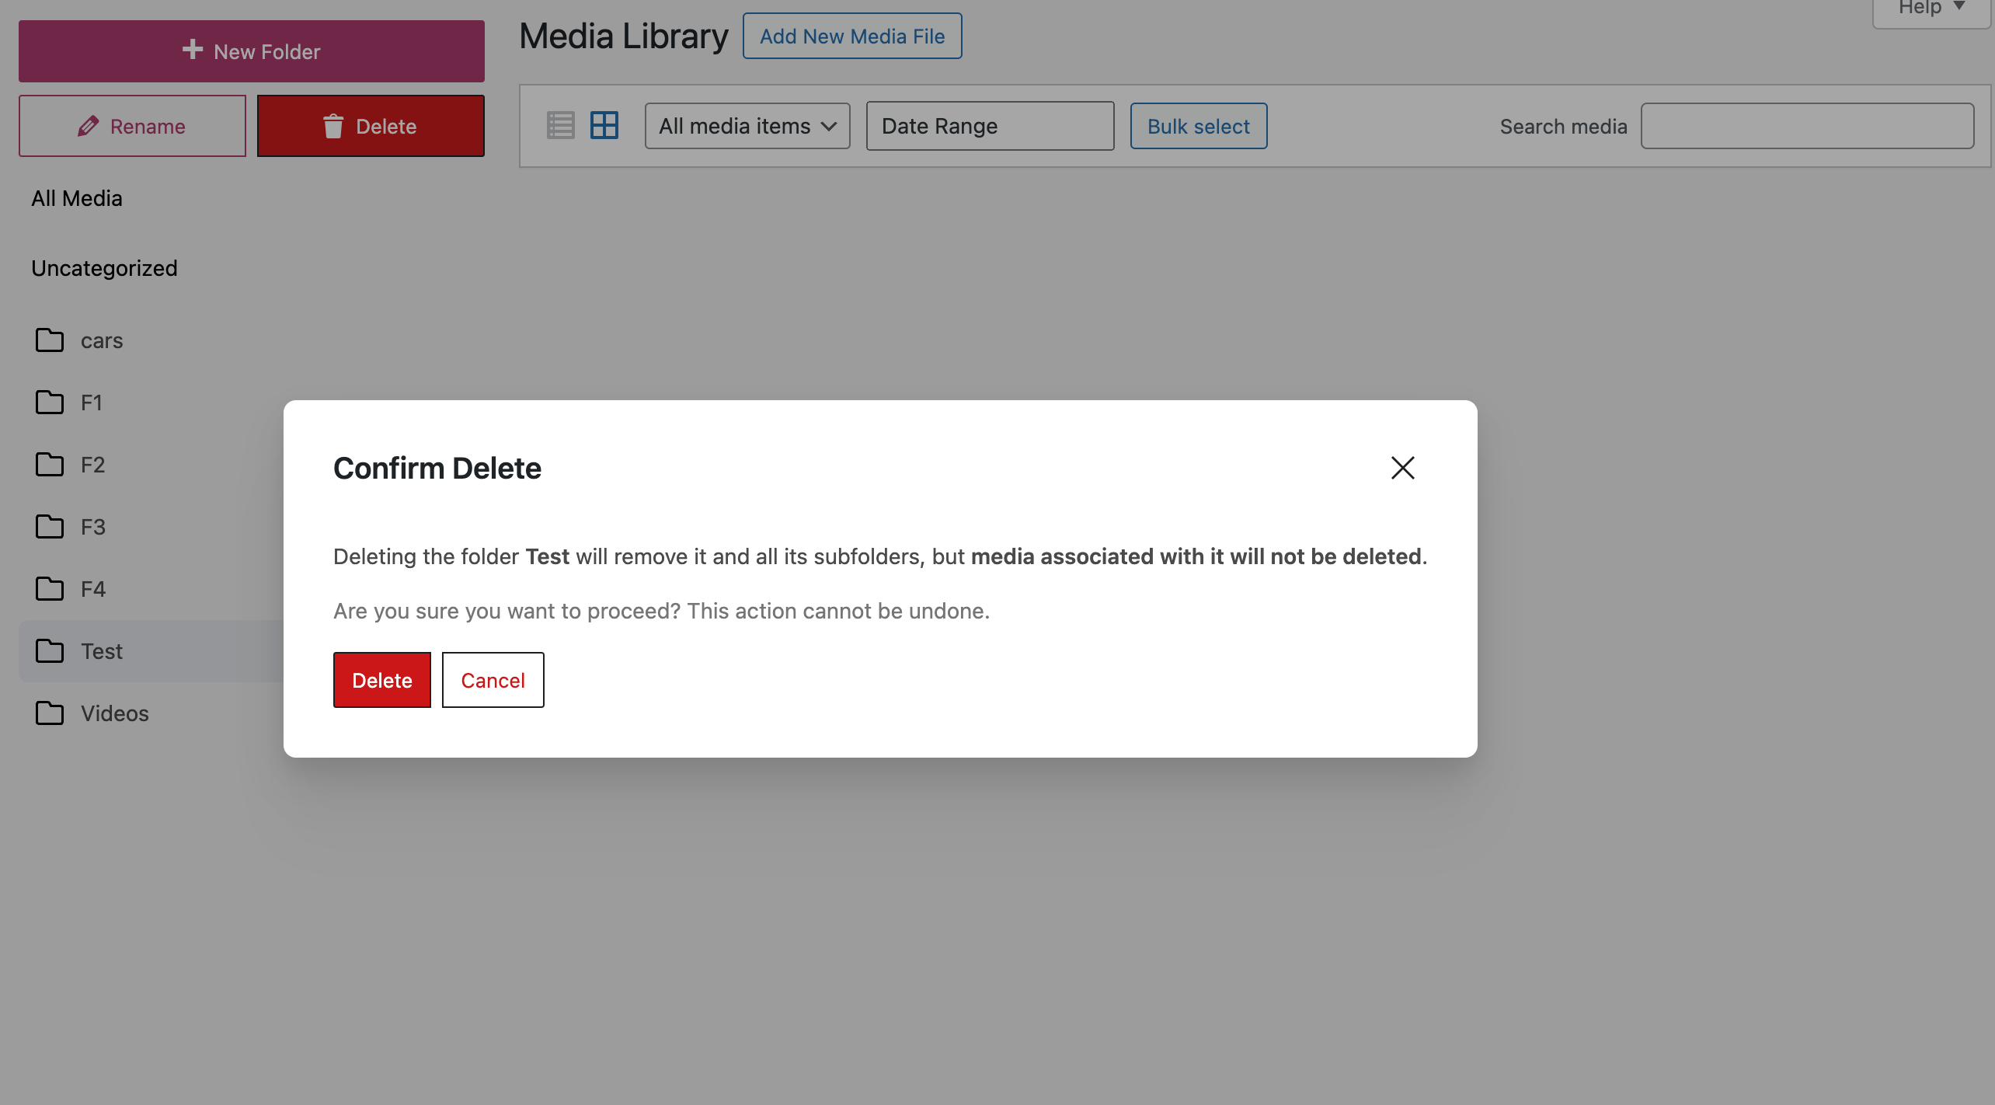Confirm deletion with red Delete button
1995x1105 pixels.
point(381,680)
